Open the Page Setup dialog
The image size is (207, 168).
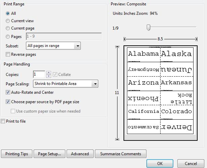point(49,154)
